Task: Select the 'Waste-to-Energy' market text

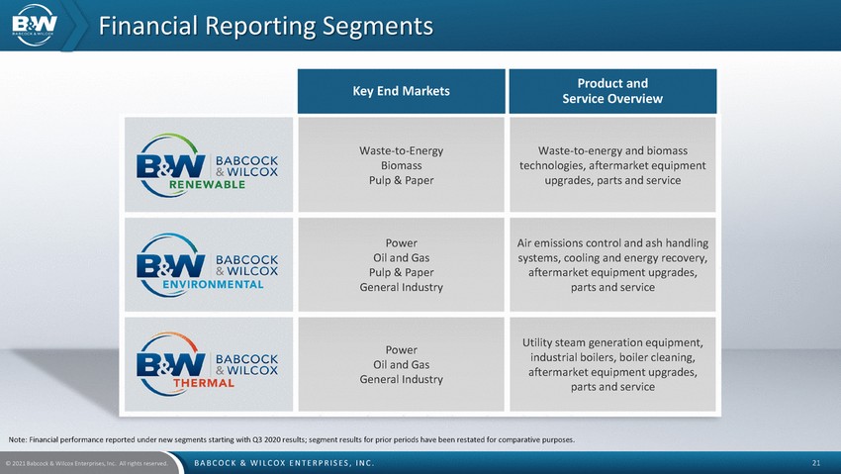Action: coord(401,150)
